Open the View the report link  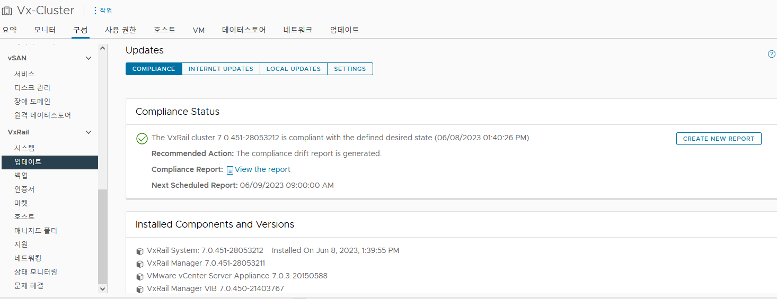tap(263, 169)
